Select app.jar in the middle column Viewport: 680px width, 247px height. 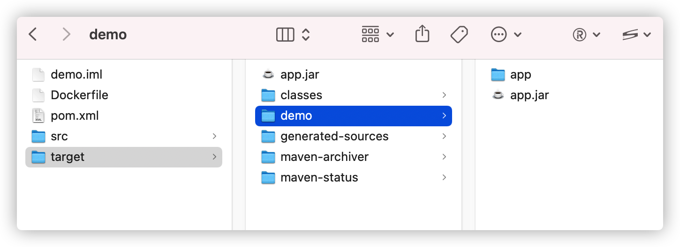pyautogui.click(x=300, y=74)
